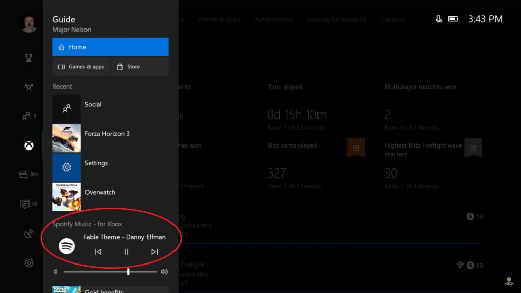Open the Multiplayer people icon in sidebar

pos(29,87)
